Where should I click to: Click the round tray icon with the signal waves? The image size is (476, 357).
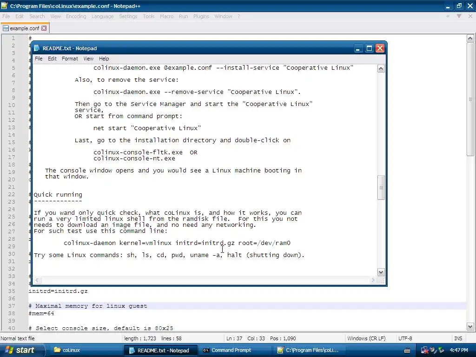433,350
